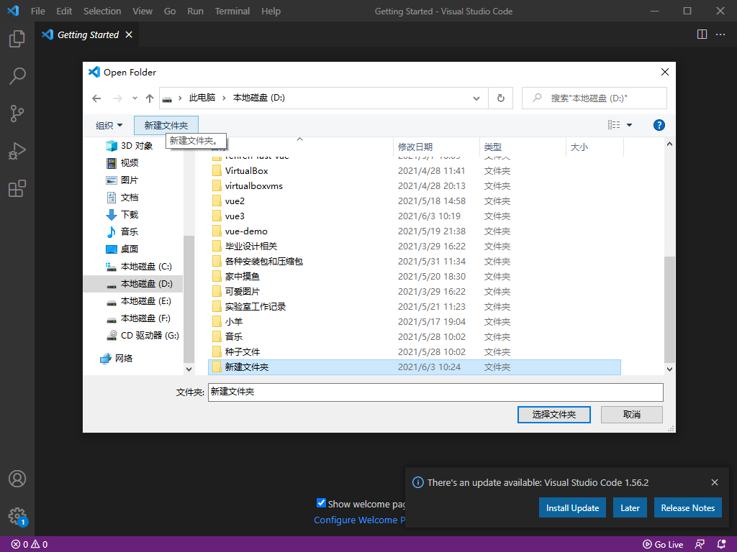This screenshot has height=552, width=737.
Task: Open Release Notes
Action: pyautogui.click(x=687, y=508)
